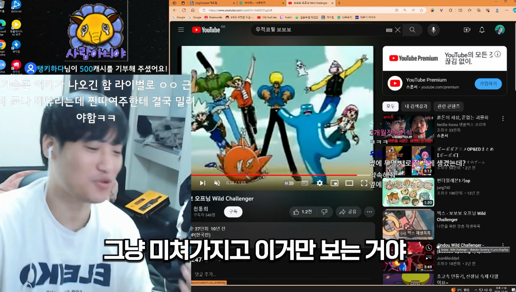
Task: Go to browser home page
Action: 193,10
